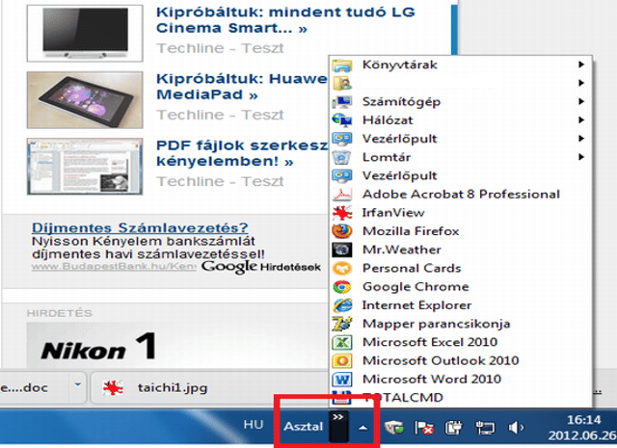Viewport: 617px width, 448px height.
Task: Click the network connection tray icon
Action: pyautogui.click(x=485, y=427)
